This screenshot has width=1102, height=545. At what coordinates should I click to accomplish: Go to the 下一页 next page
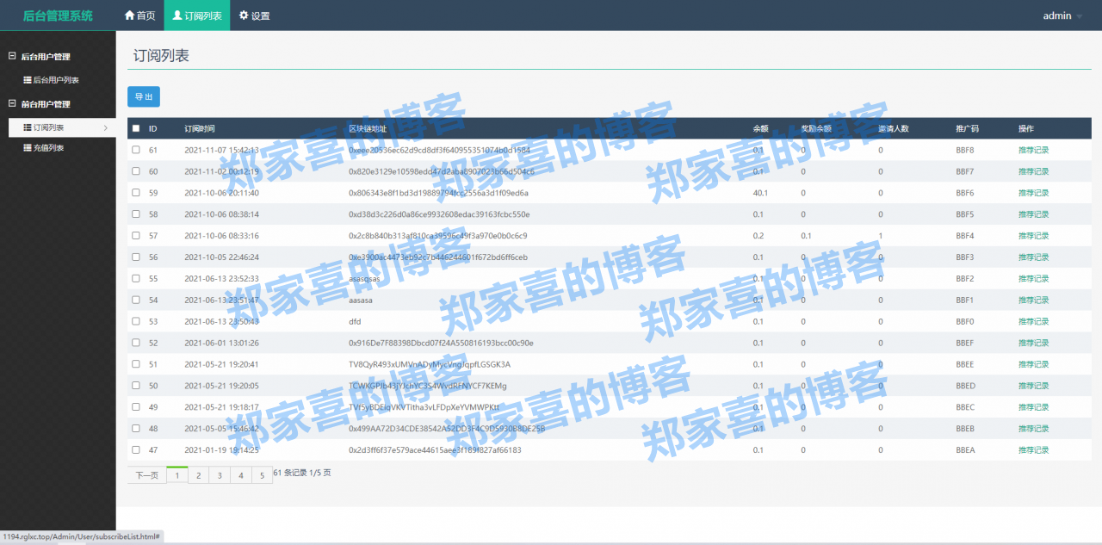click(146, 474)
